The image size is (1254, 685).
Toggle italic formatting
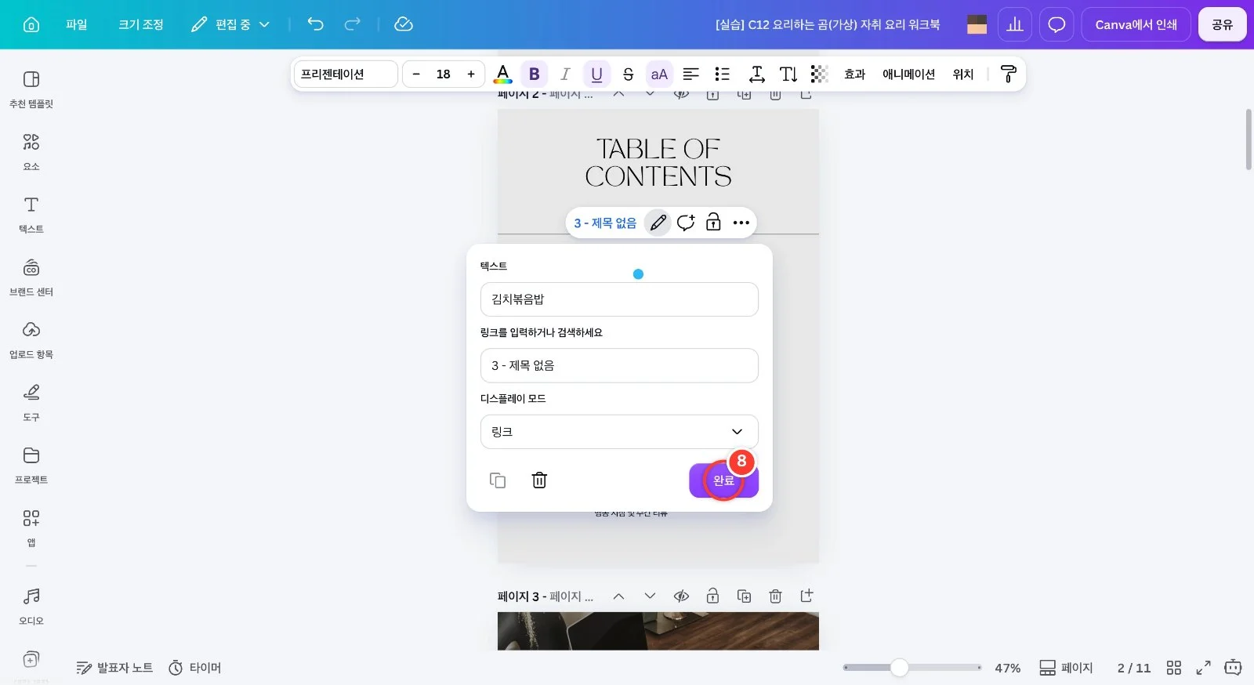tap(565, 74)
